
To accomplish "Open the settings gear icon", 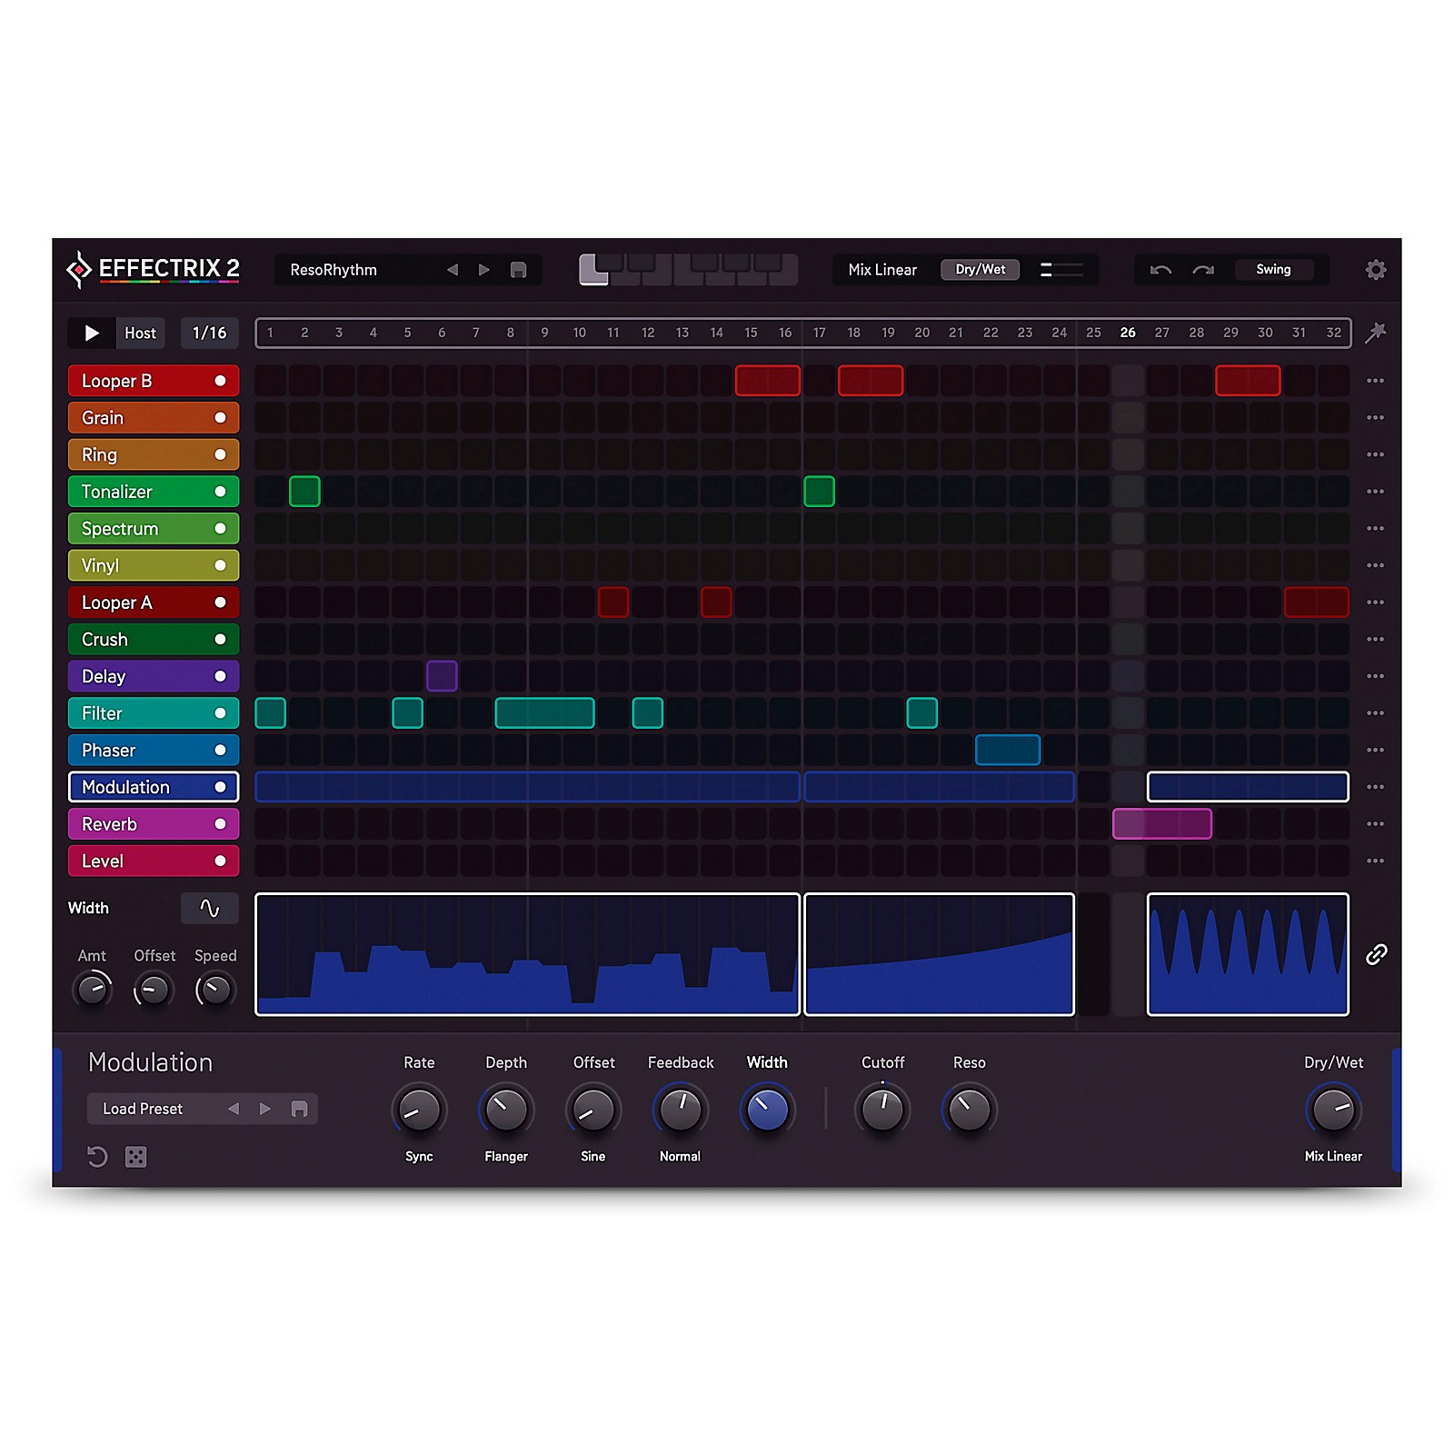I will [1377, 270].
